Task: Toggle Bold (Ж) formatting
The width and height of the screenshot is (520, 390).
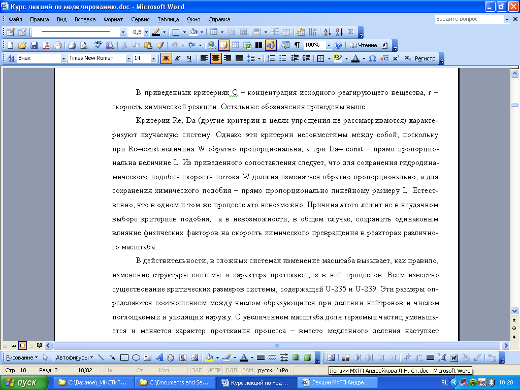Action: 166,58
